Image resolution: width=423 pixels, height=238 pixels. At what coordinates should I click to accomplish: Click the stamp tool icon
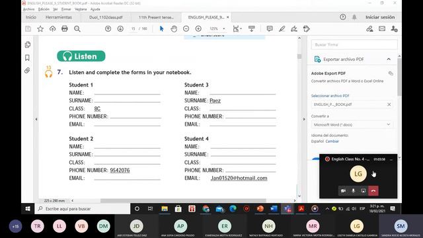click(x=307, y=28)
